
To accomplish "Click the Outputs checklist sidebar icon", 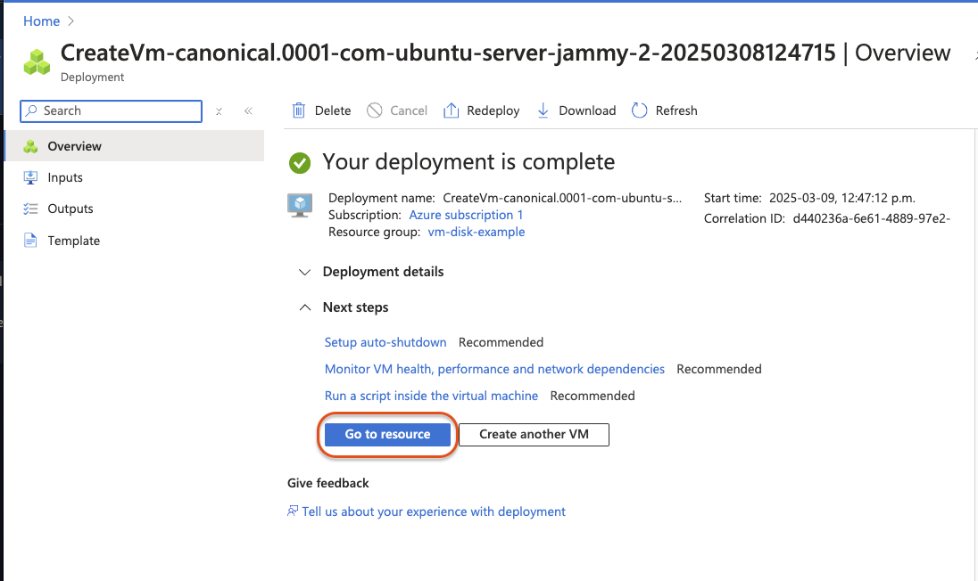I will 30,209.
